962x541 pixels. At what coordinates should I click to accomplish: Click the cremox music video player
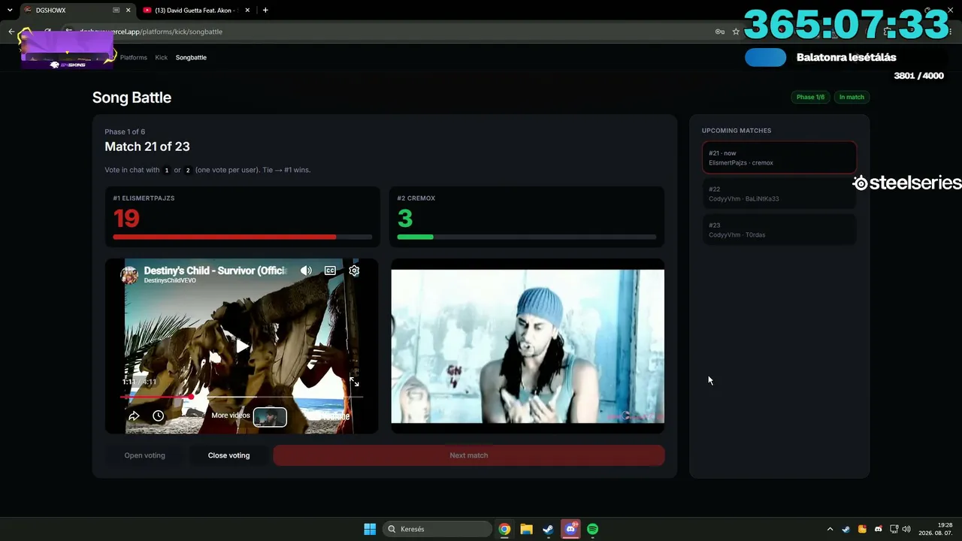click(528, 346)
